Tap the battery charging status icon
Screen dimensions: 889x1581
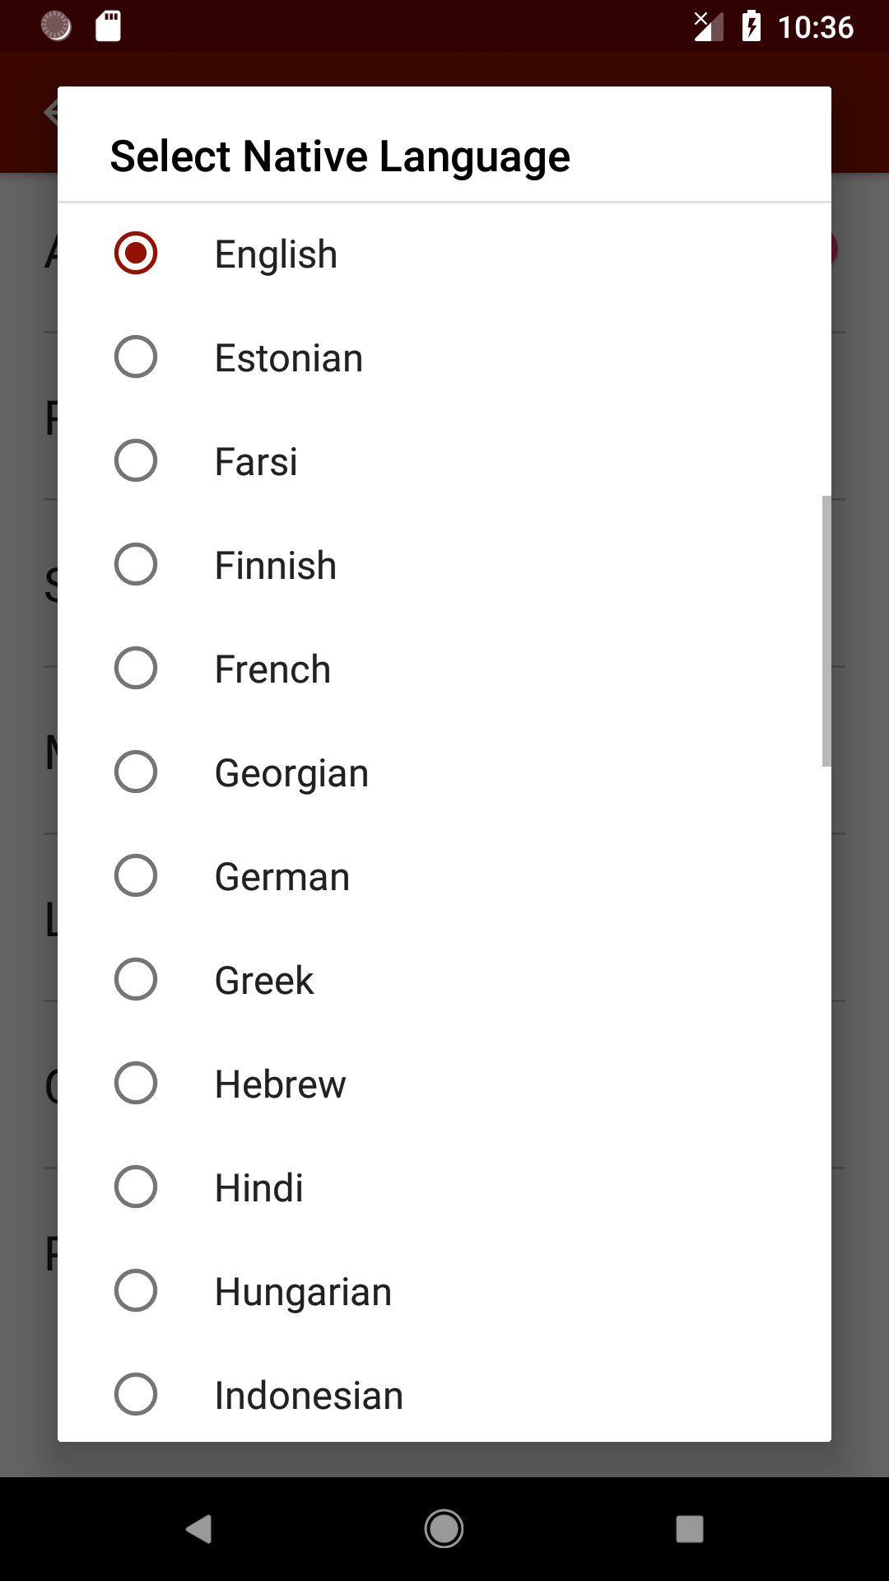click(751, 26)
